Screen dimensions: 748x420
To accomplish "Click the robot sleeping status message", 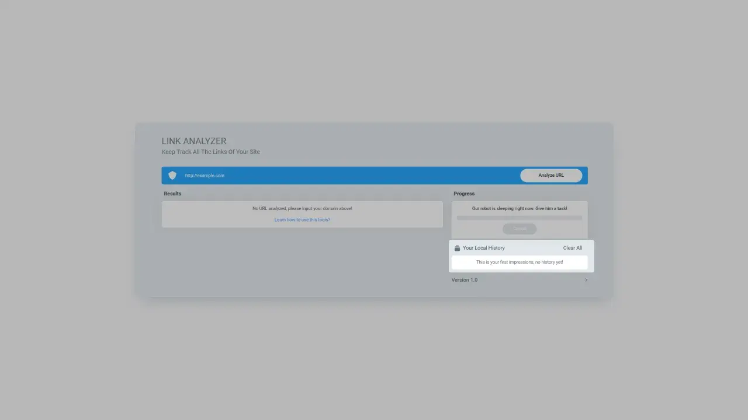I will [x=519, y=208].
